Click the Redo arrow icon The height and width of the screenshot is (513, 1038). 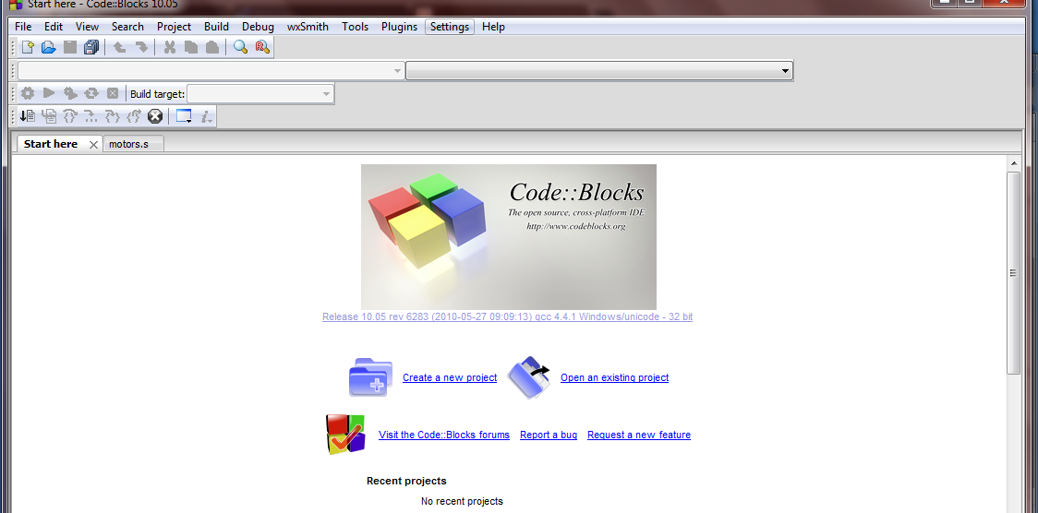click(x=141, y=47)
